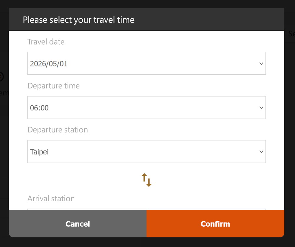The height and width of the screenshot is (247, 295).
Task: Click the "Travel date" label
Action: [x=46, y=42]
